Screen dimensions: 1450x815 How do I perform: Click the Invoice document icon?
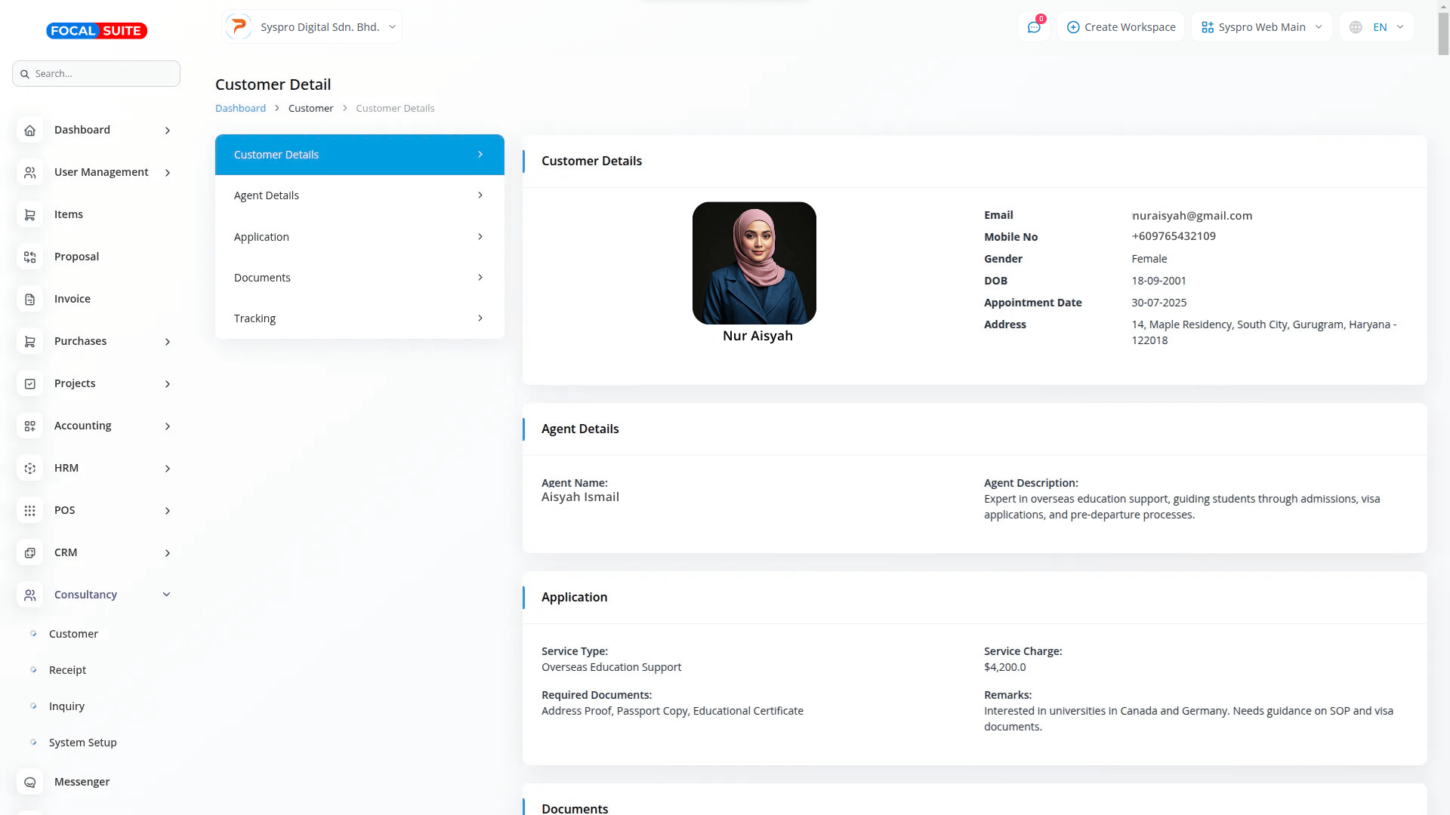pyautogui.click(x=29, y=299)
